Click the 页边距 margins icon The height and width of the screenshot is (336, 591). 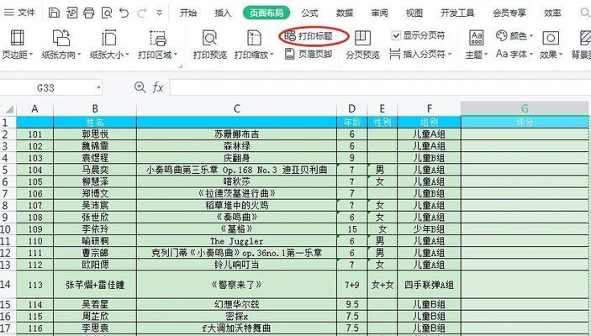(17, 38)
